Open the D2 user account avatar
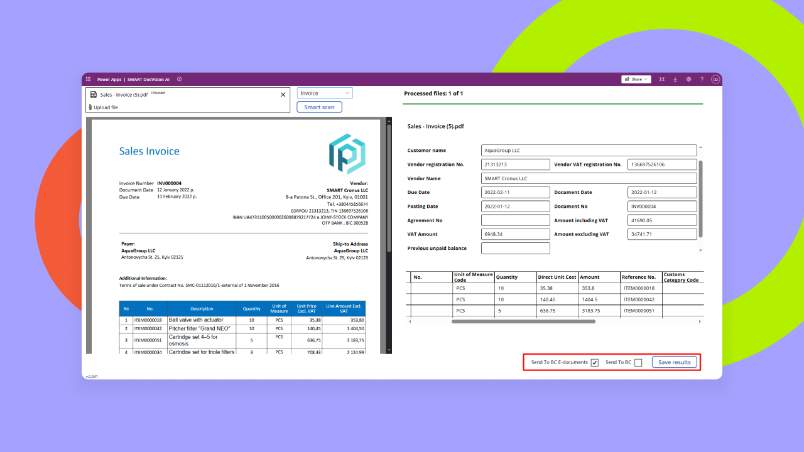The width and height of the screenshot is (804, 452). click(x=715, y=79)
